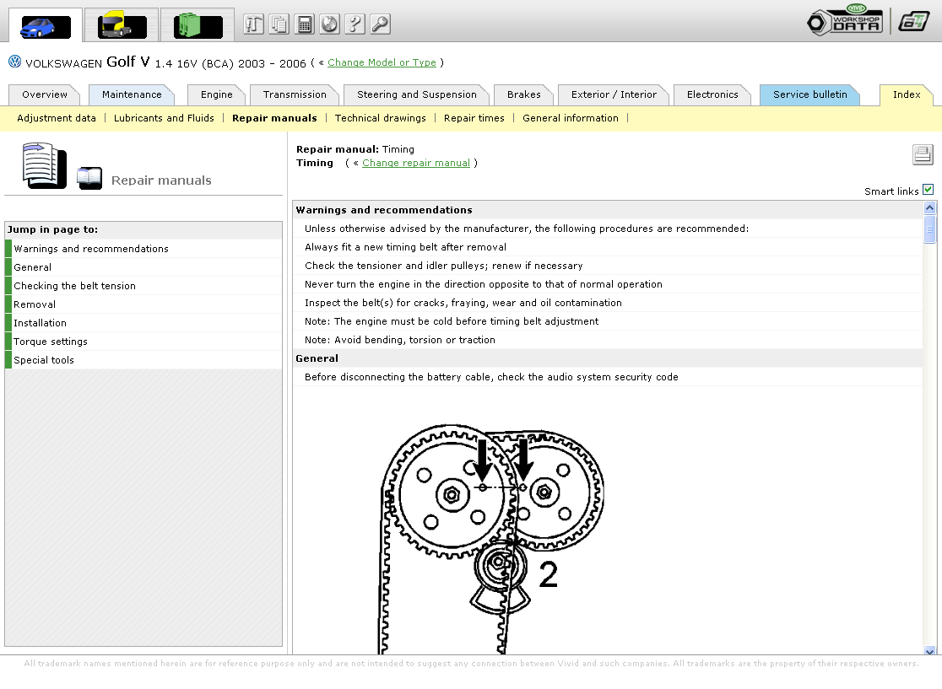Open Exterior / Interior tab

click(x=614, y=94)
